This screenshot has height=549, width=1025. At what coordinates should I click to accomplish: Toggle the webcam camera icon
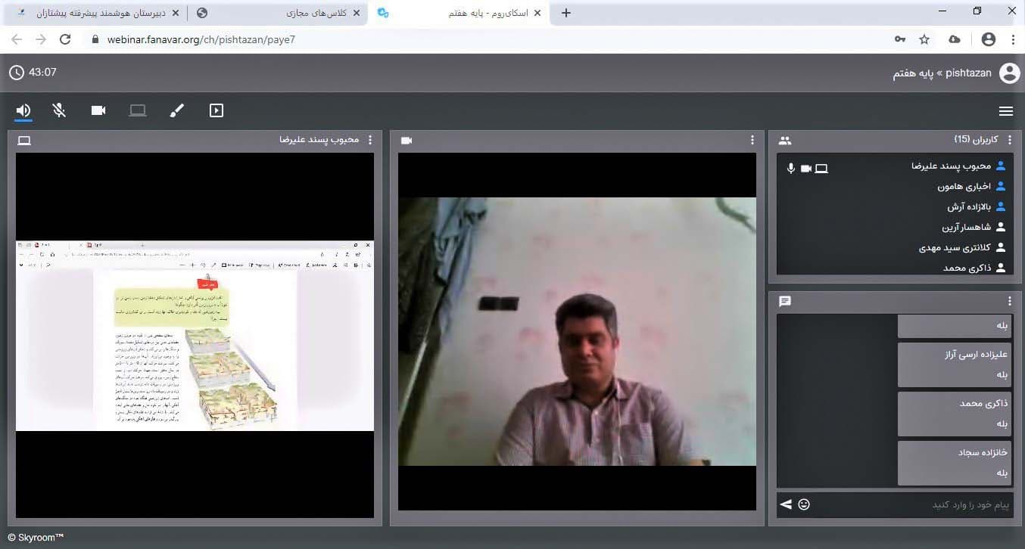click(98, 110)
